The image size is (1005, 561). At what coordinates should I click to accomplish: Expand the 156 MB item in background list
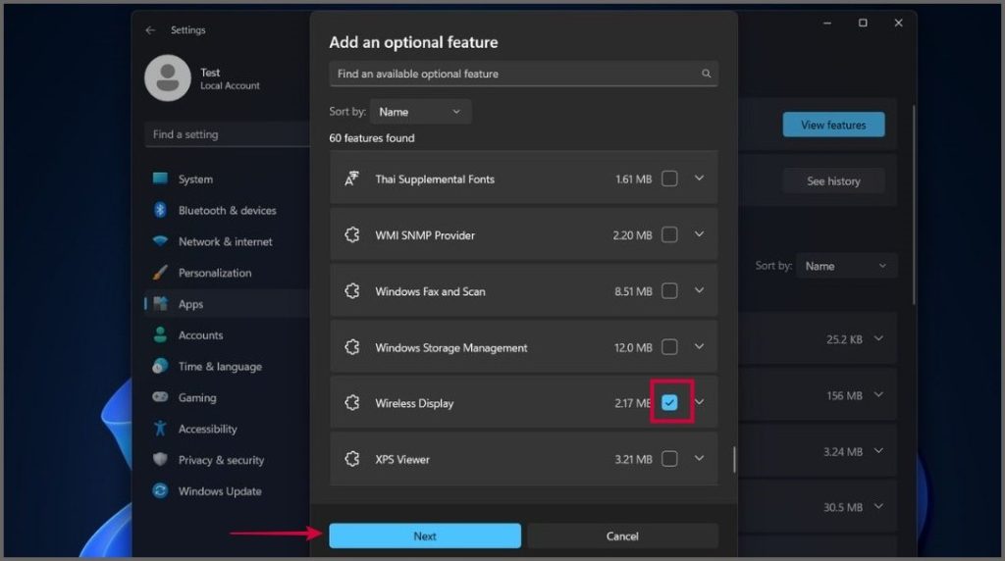point(878,395)
